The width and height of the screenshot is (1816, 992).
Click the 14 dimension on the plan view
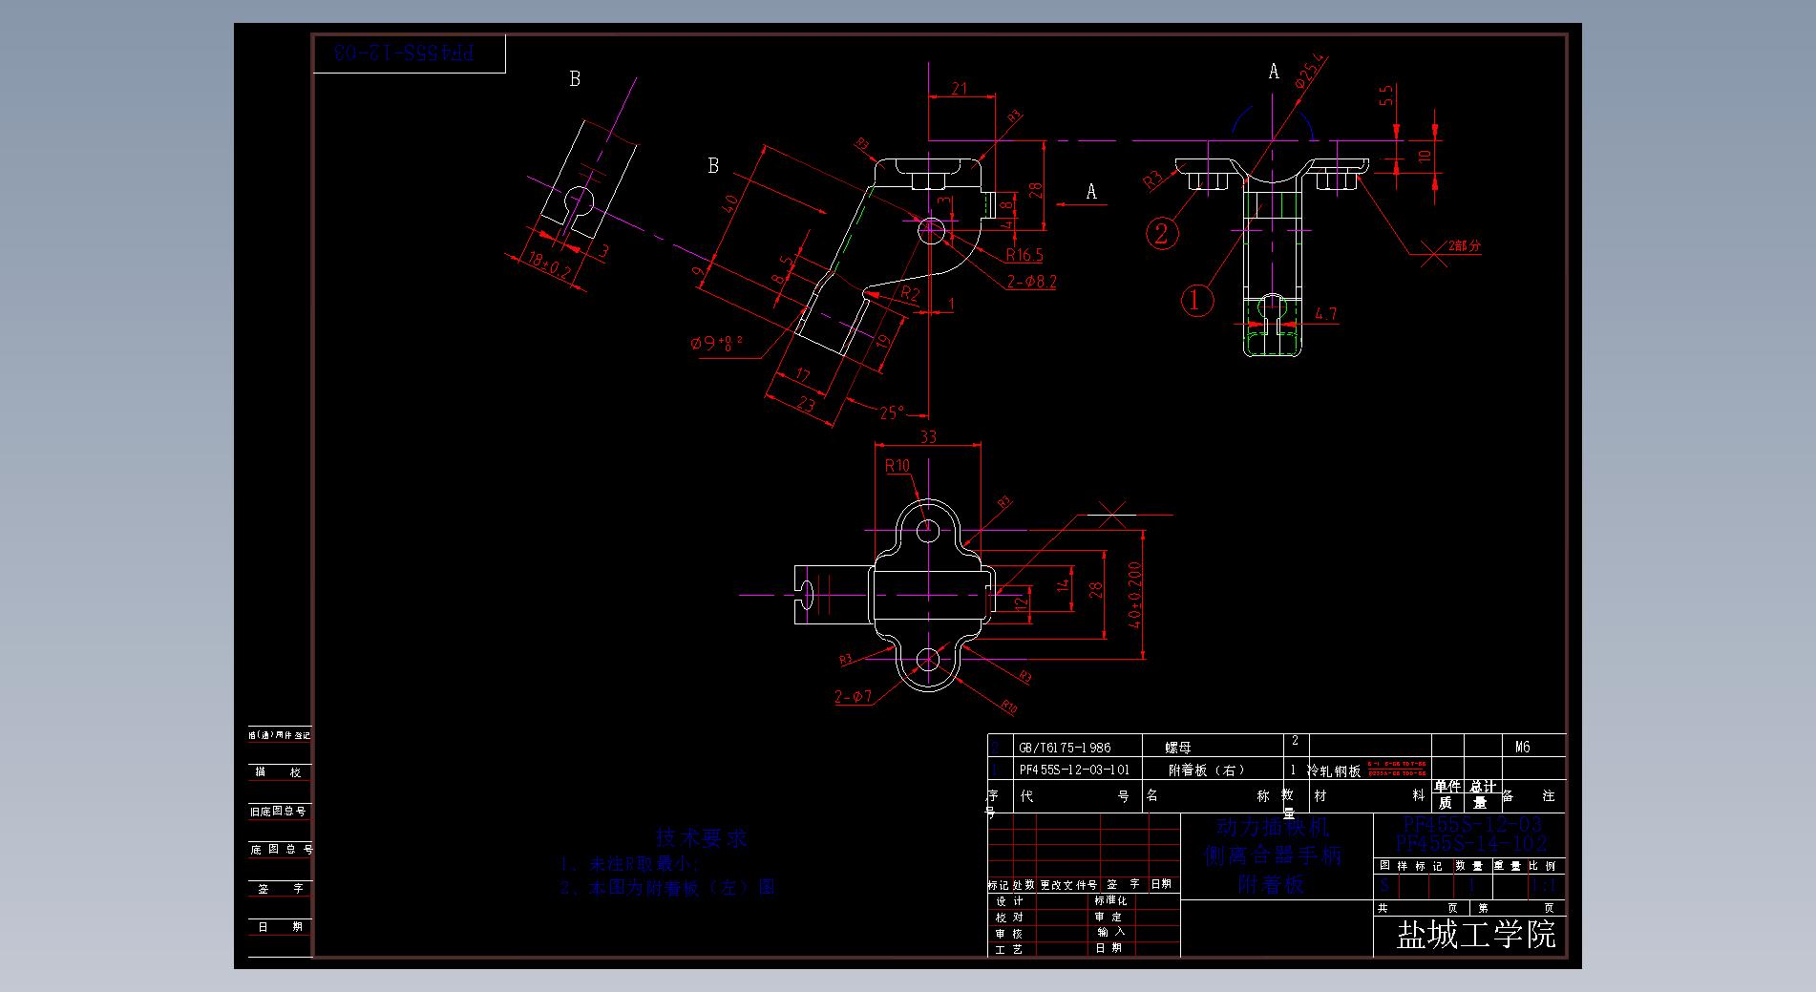[x=1063, y=585]
